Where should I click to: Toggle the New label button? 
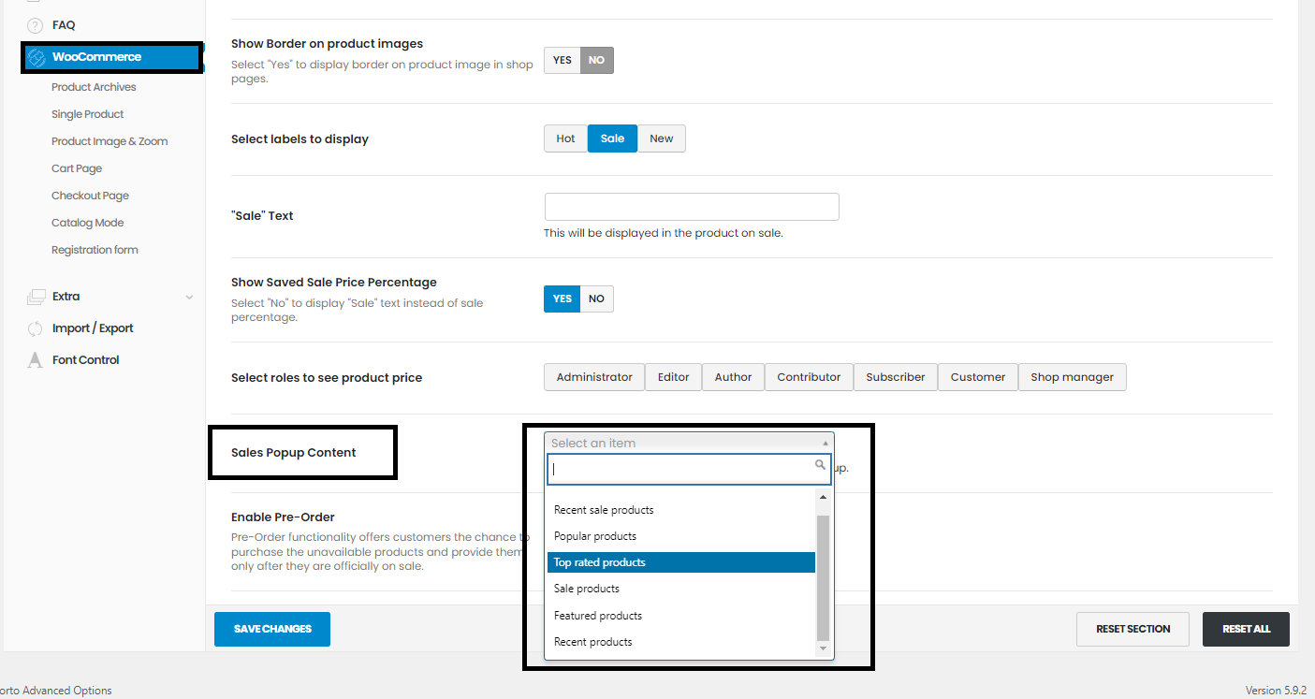(x=662, y=138)
